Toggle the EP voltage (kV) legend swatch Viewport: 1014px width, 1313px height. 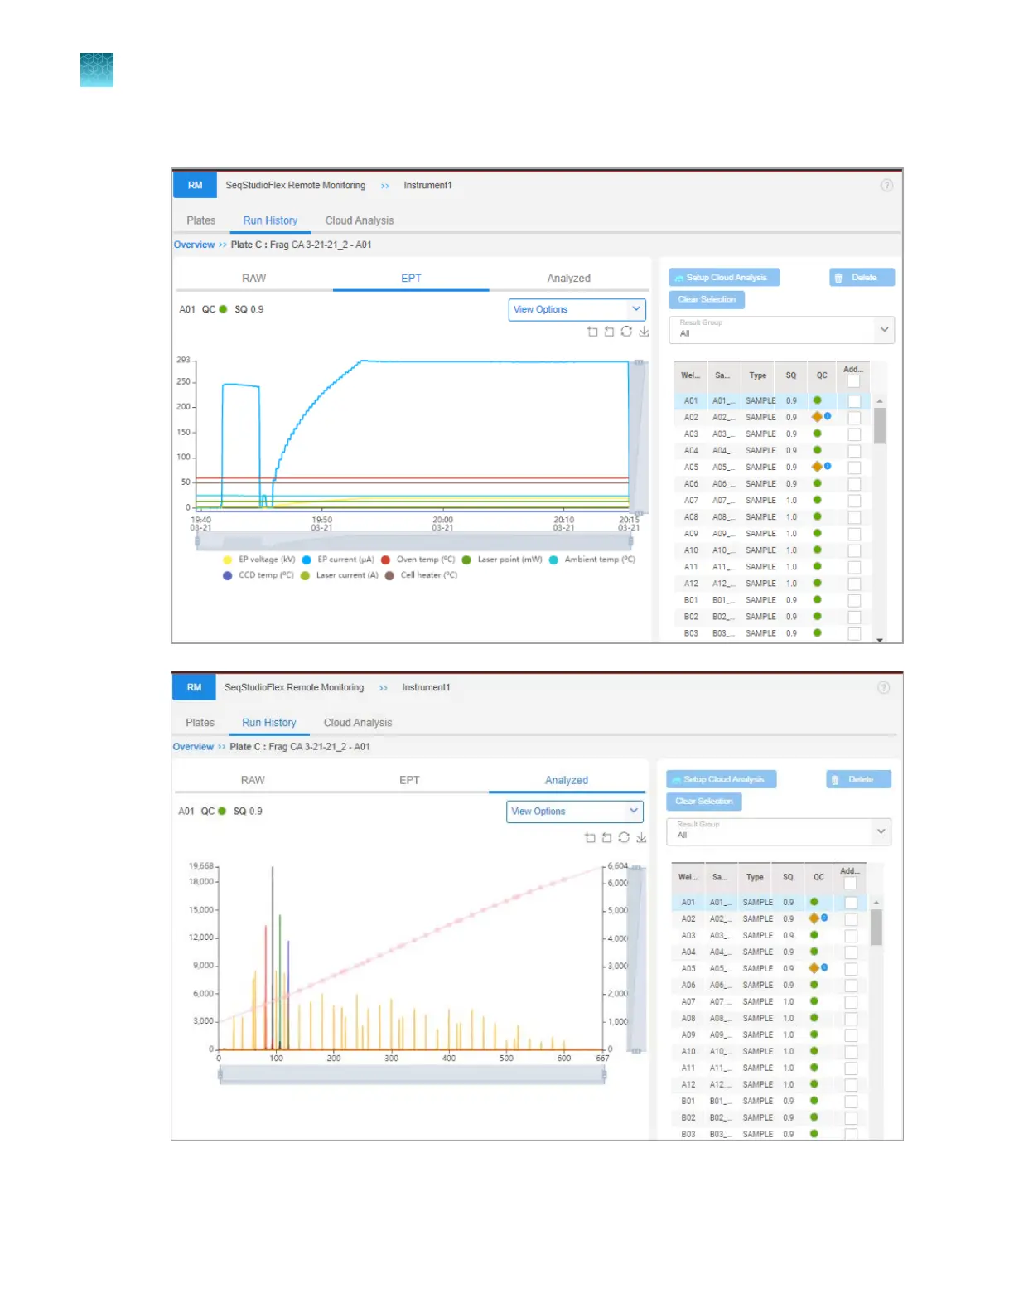click(228, 560)
